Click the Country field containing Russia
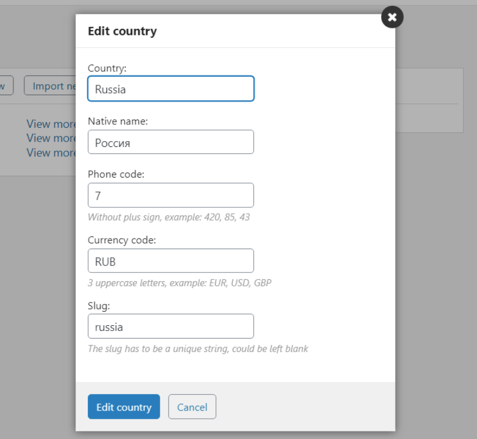 tap(170, 89)
